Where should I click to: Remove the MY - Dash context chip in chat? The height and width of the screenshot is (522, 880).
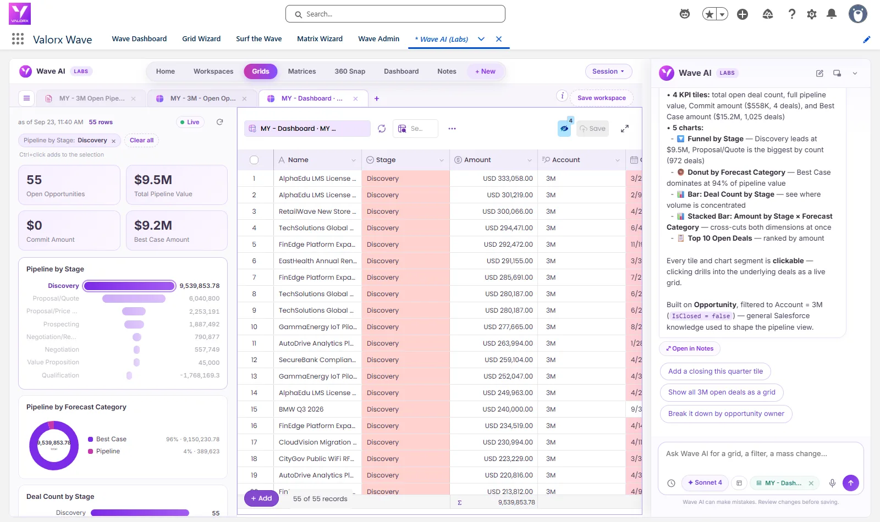click(811, 484)
